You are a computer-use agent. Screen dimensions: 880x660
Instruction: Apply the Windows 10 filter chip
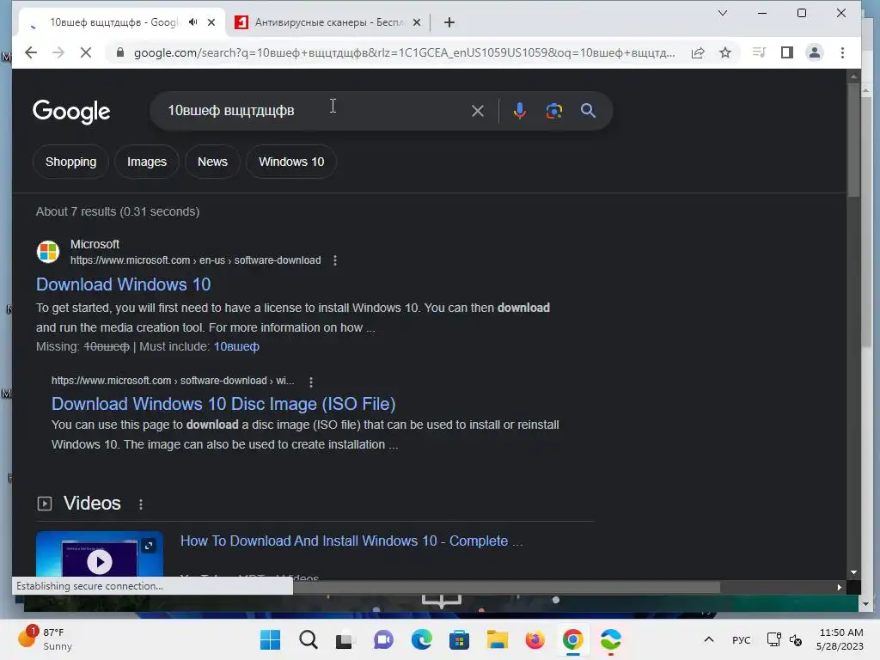point(291,162)
